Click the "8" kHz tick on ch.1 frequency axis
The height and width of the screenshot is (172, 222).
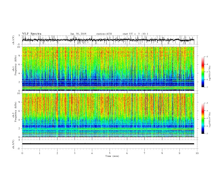pyautogui.click(x=20, y=56)
